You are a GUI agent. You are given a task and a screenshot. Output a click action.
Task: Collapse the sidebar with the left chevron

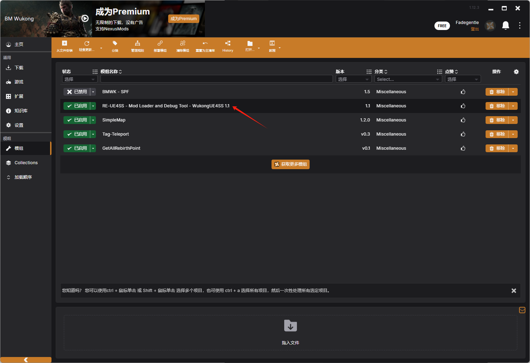(x=26, y=360)
